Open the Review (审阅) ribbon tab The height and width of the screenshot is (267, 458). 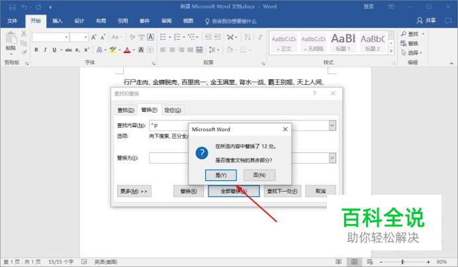pyautogui.click(x=167, y=21)
